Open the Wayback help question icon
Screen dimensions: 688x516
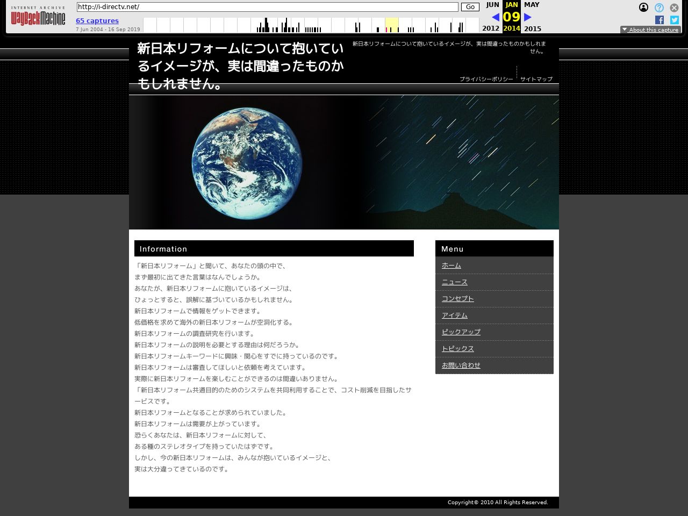pyautogui.click(x=659, y=8)
